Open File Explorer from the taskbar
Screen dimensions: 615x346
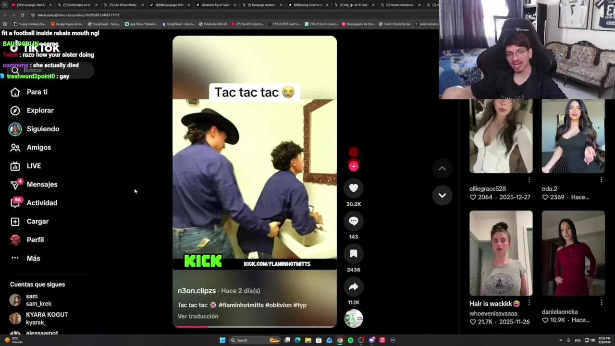pos(308,340)
